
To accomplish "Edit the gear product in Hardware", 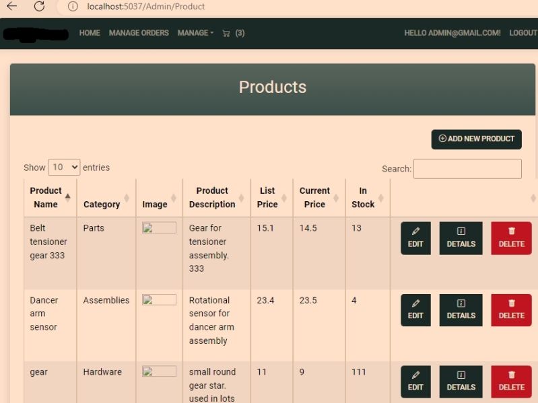I will pos(415,381).
